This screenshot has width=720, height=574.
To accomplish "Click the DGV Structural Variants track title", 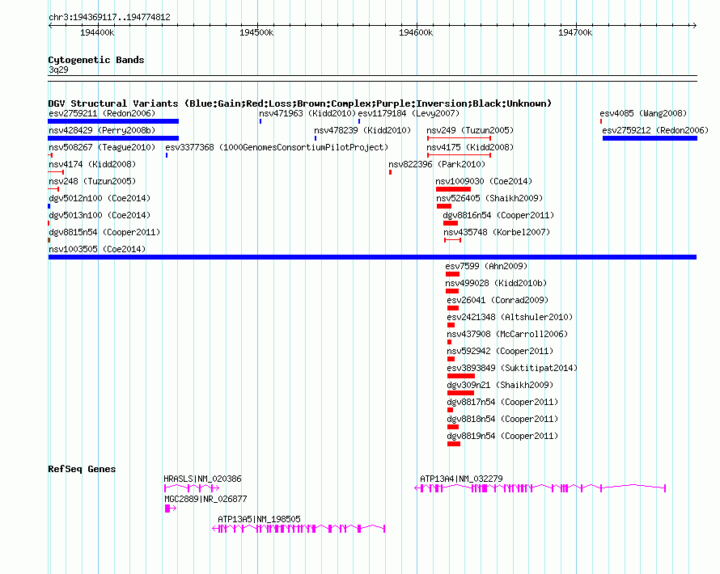I will click(x=299, y=103).
